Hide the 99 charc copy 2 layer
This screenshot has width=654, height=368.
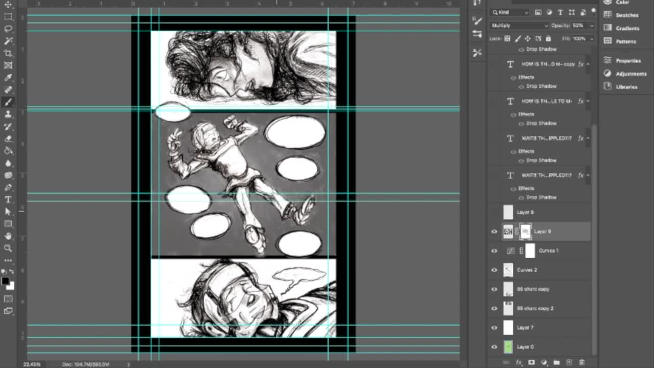(x=494, y=308)
